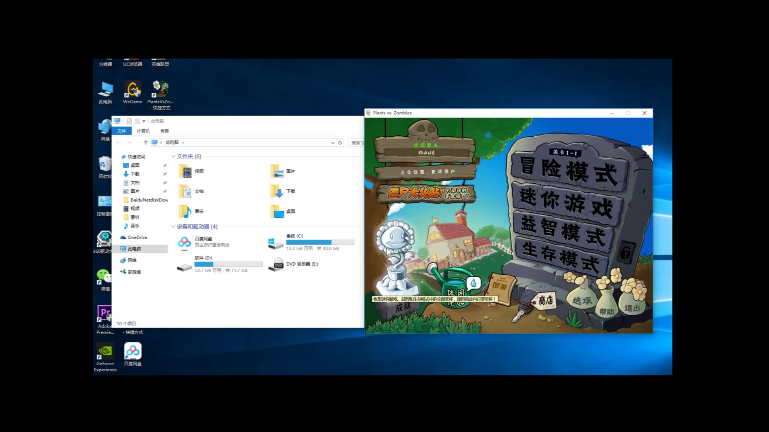Select the 图片 folder in Explorer content pane
Viewport: 769px width, 432px height.
[283, 171]
